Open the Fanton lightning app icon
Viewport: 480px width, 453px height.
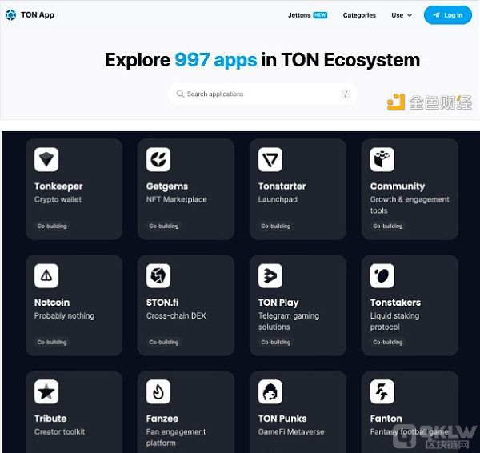click(382, 391)
